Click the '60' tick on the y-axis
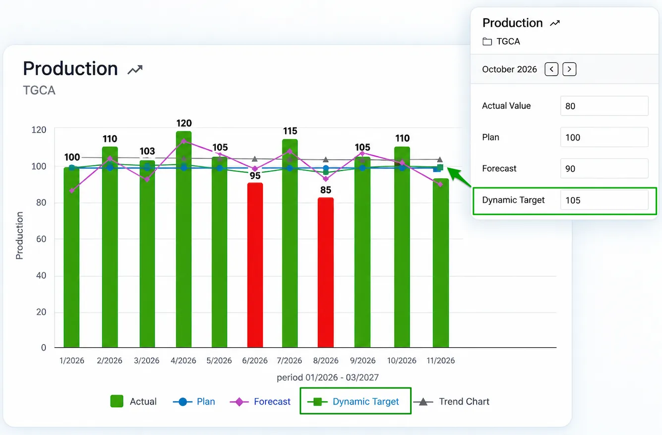 click(41, 239)
